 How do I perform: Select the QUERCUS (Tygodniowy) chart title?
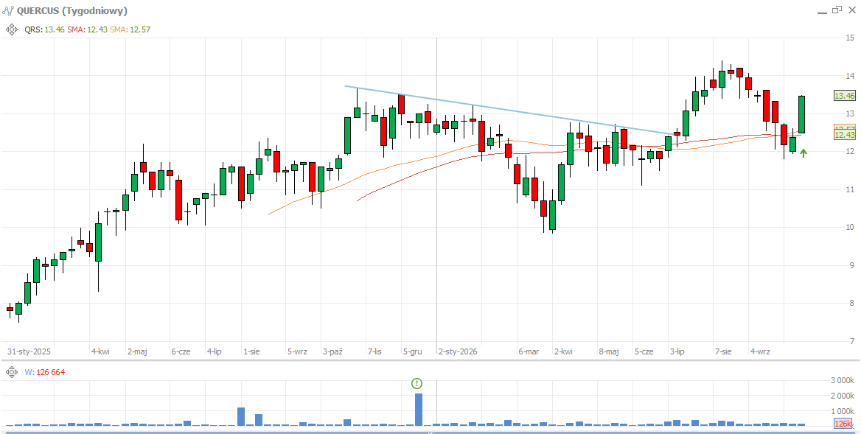point(72,10)
